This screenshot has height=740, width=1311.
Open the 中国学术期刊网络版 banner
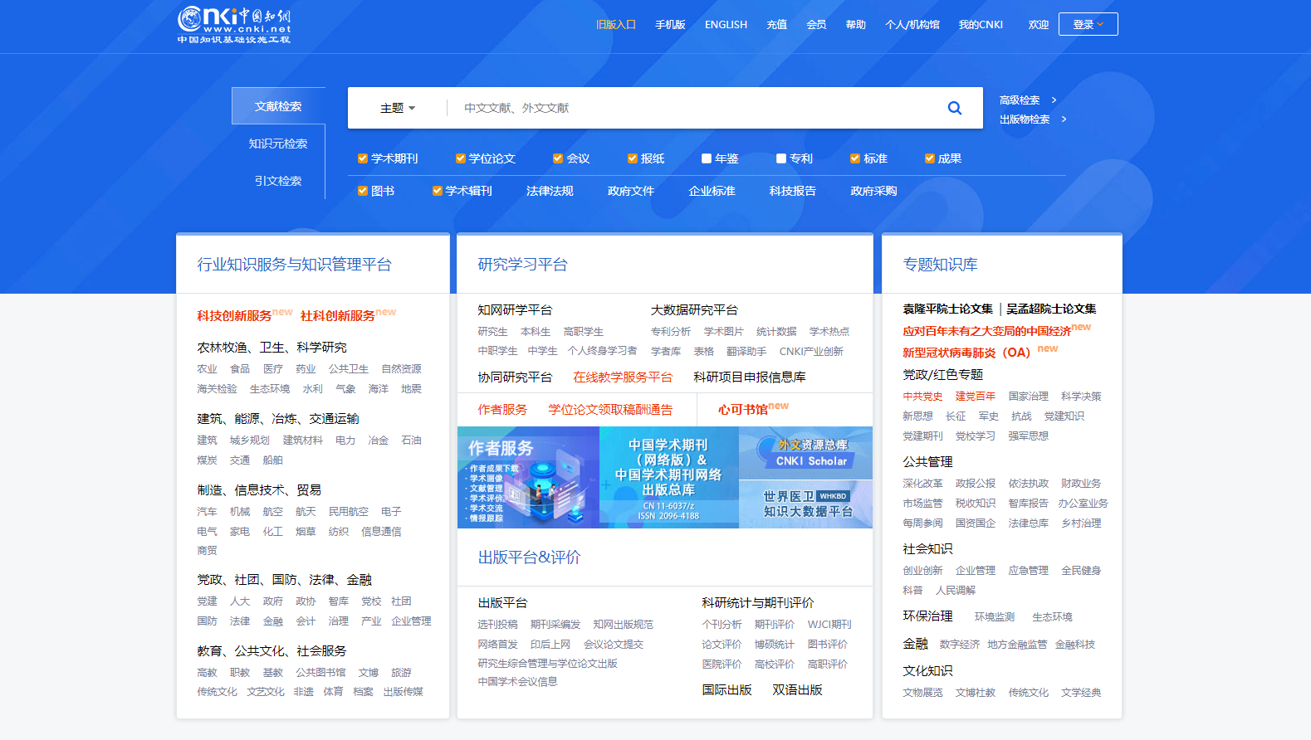pos(668,477)
